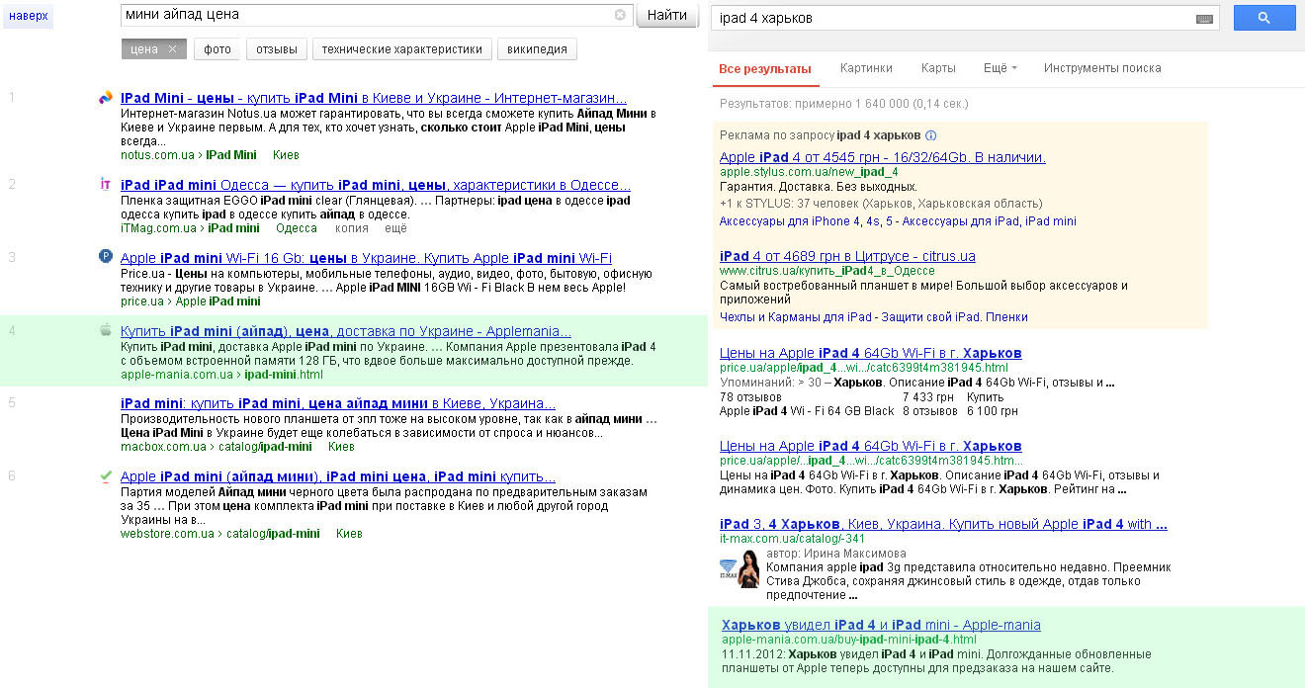Click 'автор: Ирина Максимова' text

coord(836,554)
